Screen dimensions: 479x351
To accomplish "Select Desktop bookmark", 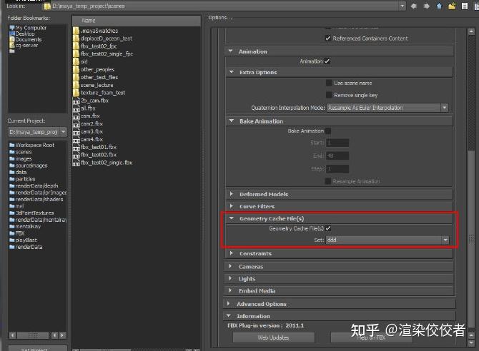I will tap(22, 34).
